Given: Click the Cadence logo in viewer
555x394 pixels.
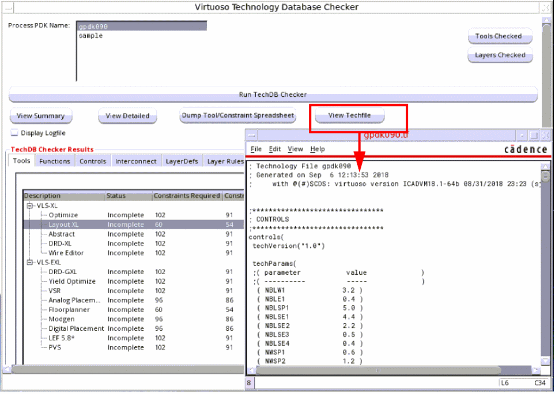Looking at the screenshot, I should pyautogui.click(x=525, y=149).
